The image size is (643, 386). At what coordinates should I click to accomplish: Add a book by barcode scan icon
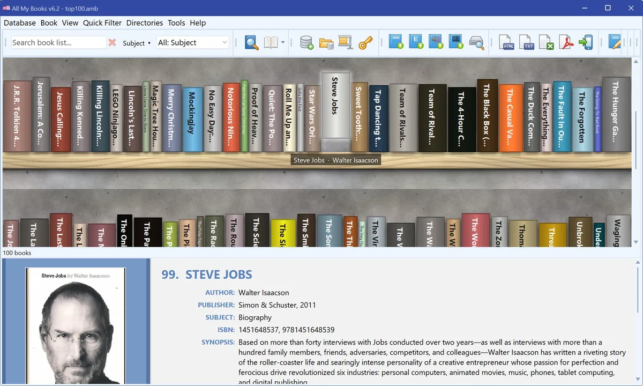point(456,42)
